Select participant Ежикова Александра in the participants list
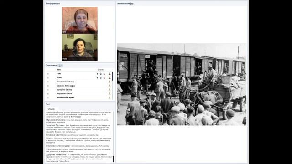The height and width of the screenshot is (164, 292). pyautogui.click(x=66, y=86)
